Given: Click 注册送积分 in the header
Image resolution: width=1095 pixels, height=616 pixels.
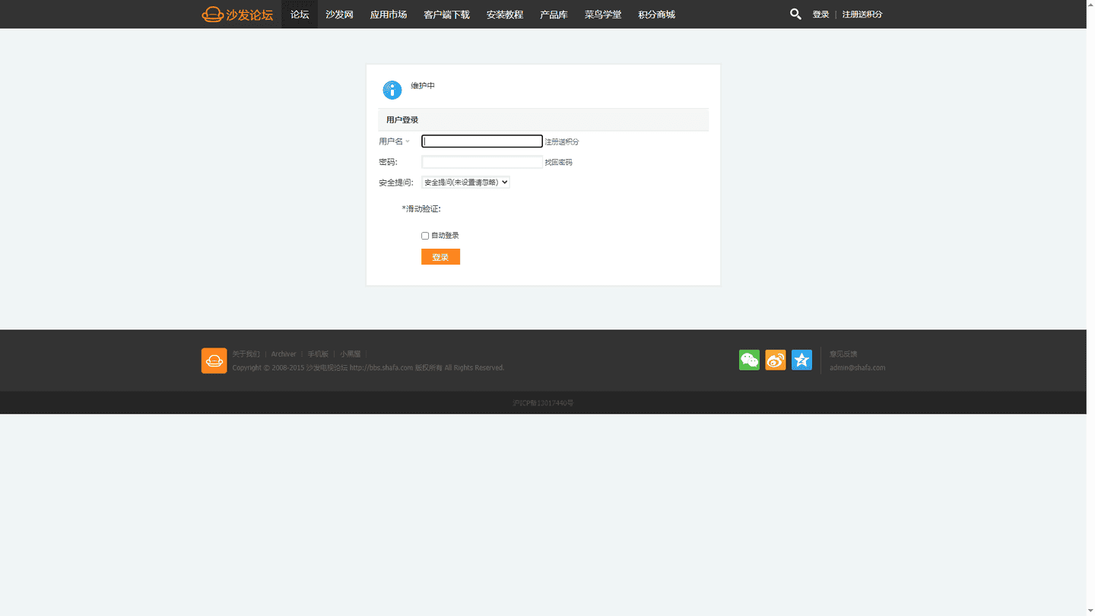Looking at the screenshot, I should coord(862,14).
